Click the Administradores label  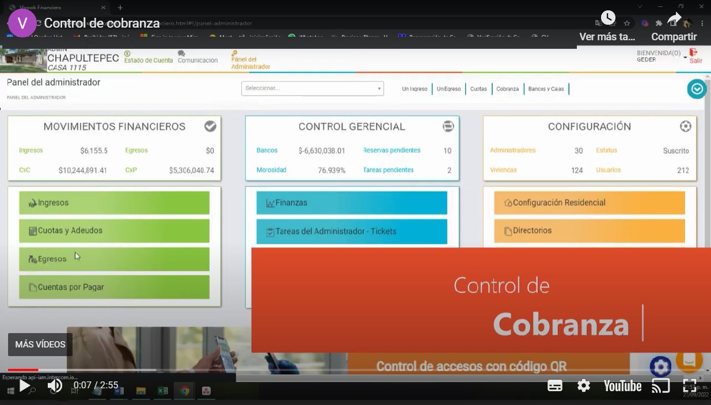point(512,151)
